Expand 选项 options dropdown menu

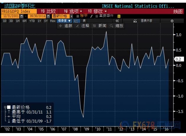pyautogui.click(x=73, y=12)
